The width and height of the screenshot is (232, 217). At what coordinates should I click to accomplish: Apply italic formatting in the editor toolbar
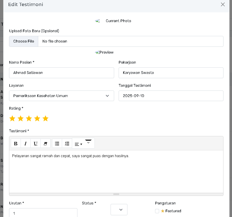pos(25,144)
